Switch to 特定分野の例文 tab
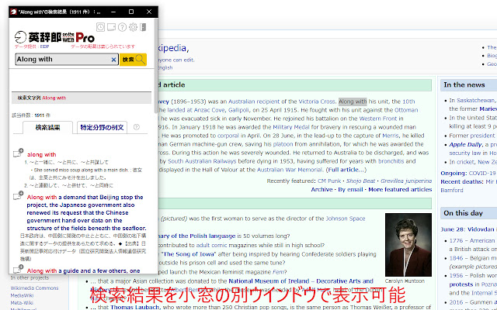Image resolution: width=497 pixels, height=310 pixels. click(x=101, y=128)
